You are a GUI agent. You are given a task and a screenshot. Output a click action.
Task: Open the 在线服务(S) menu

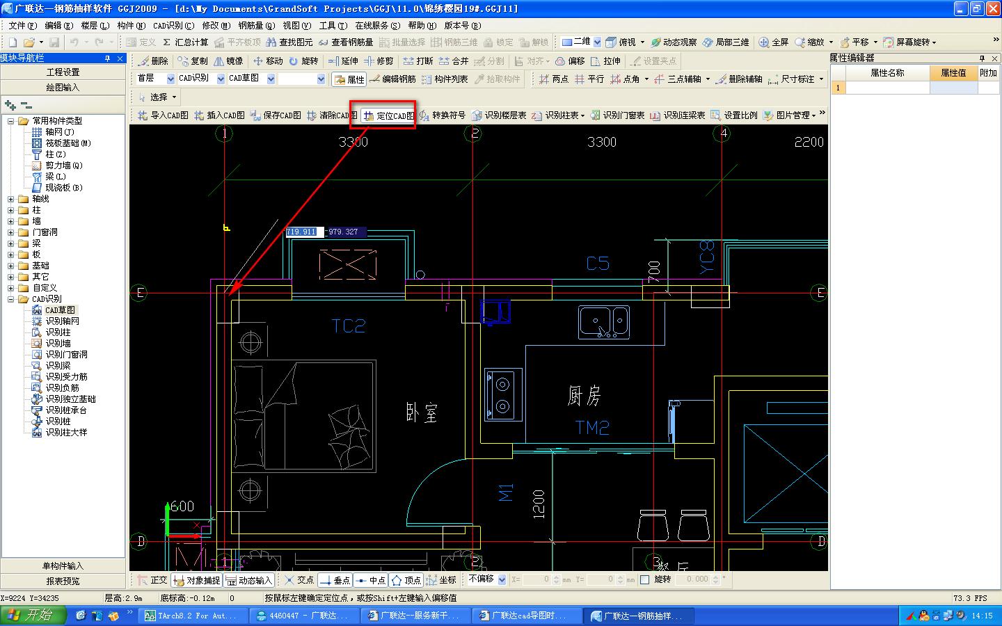pyautogui.click(x=378, y=25)
